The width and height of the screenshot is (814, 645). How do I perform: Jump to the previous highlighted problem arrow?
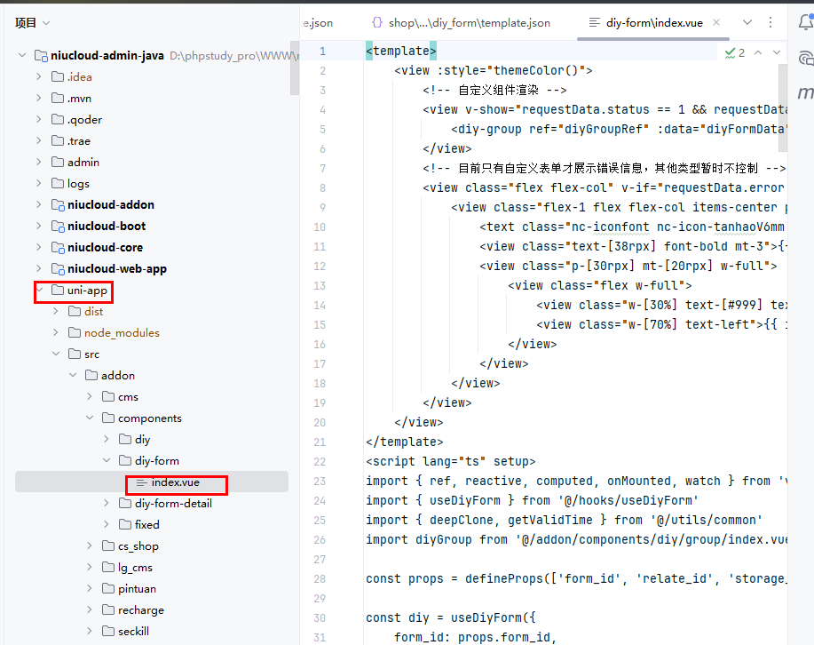[x=758, y=52]
